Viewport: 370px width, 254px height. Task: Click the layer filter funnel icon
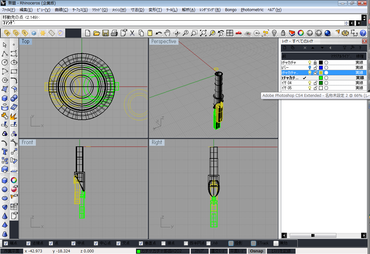coord(345,48)
